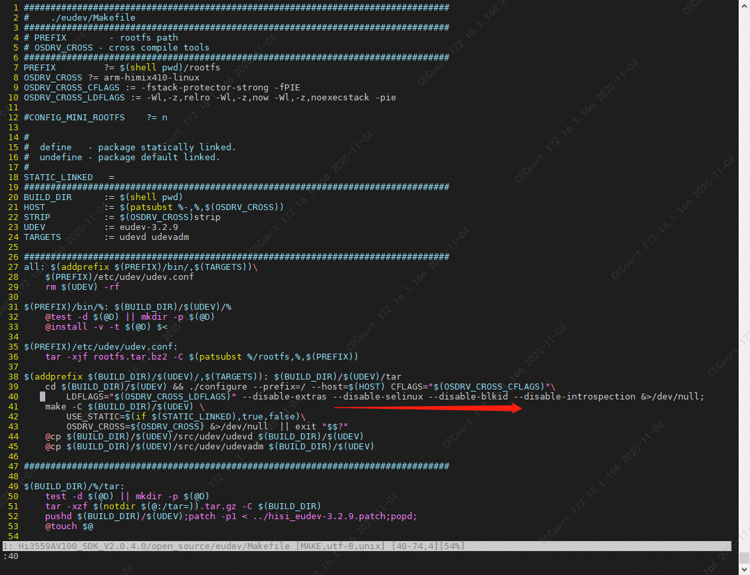This screenshot has height=575, width=750.
Task: Click '$(PREFIX)/etc/udev/udev.conf' on line 28
Action: [x=120, y=277]
